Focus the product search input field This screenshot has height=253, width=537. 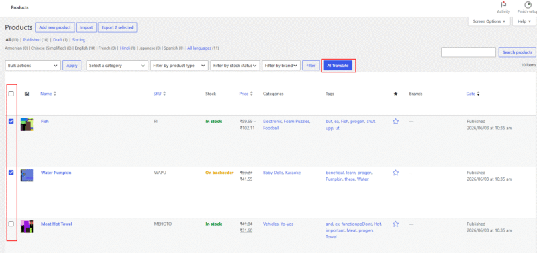[469, 52]
